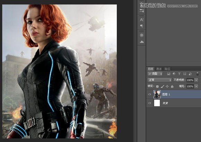The image size is (201, 142).
Task: Toggle the layer filtering switch
Action: click(x=198, y=73)
